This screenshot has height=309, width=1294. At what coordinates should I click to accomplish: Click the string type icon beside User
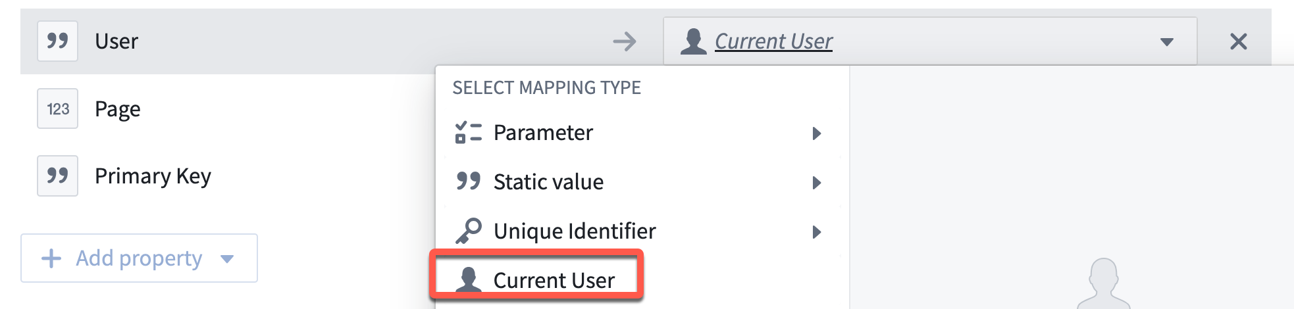(58, 41)
